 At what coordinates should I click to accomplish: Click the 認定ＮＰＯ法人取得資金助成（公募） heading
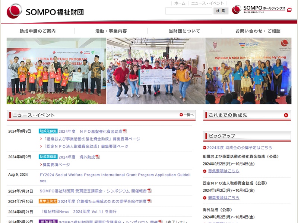pyautogui.click(x=235, y=183)
